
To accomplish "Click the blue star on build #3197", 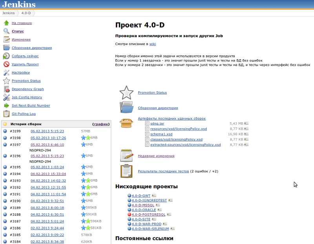I will tap(83, 144).
